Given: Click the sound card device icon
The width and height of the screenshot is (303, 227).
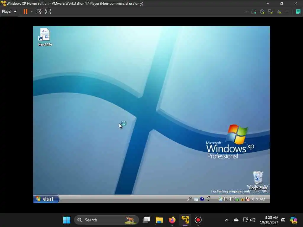Looking at the screenshot, I should tap(279, 12).
